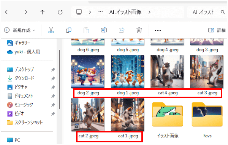
Task: Refresh the current folder view
Action: [60, 12]
